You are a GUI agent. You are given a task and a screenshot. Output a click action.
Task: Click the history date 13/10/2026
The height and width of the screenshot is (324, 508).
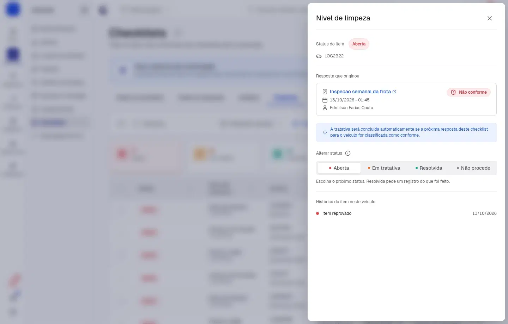point(484,213)
